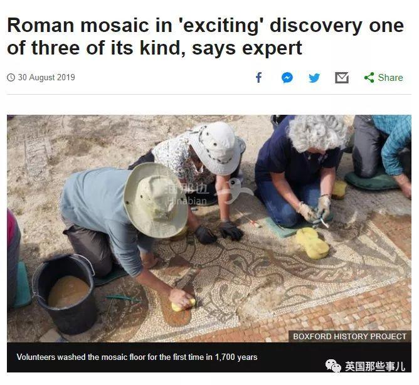This screenshot has width=419, height=385.
Task: Tweet the article using the Twitter icon
Action: tap(314, 78)
